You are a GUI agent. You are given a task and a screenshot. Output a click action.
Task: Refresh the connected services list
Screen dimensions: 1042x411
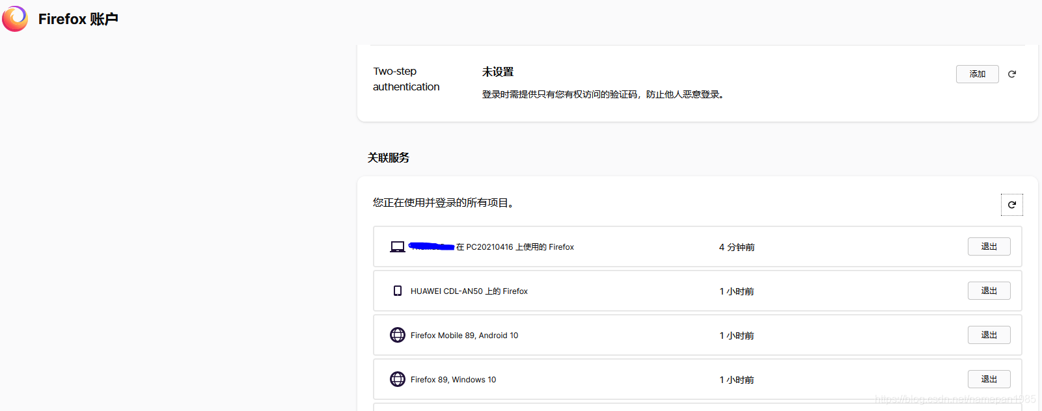click(1012, 205)
